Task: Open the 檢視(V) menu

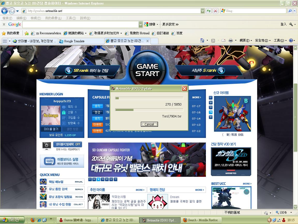Action: pos(36,18)
